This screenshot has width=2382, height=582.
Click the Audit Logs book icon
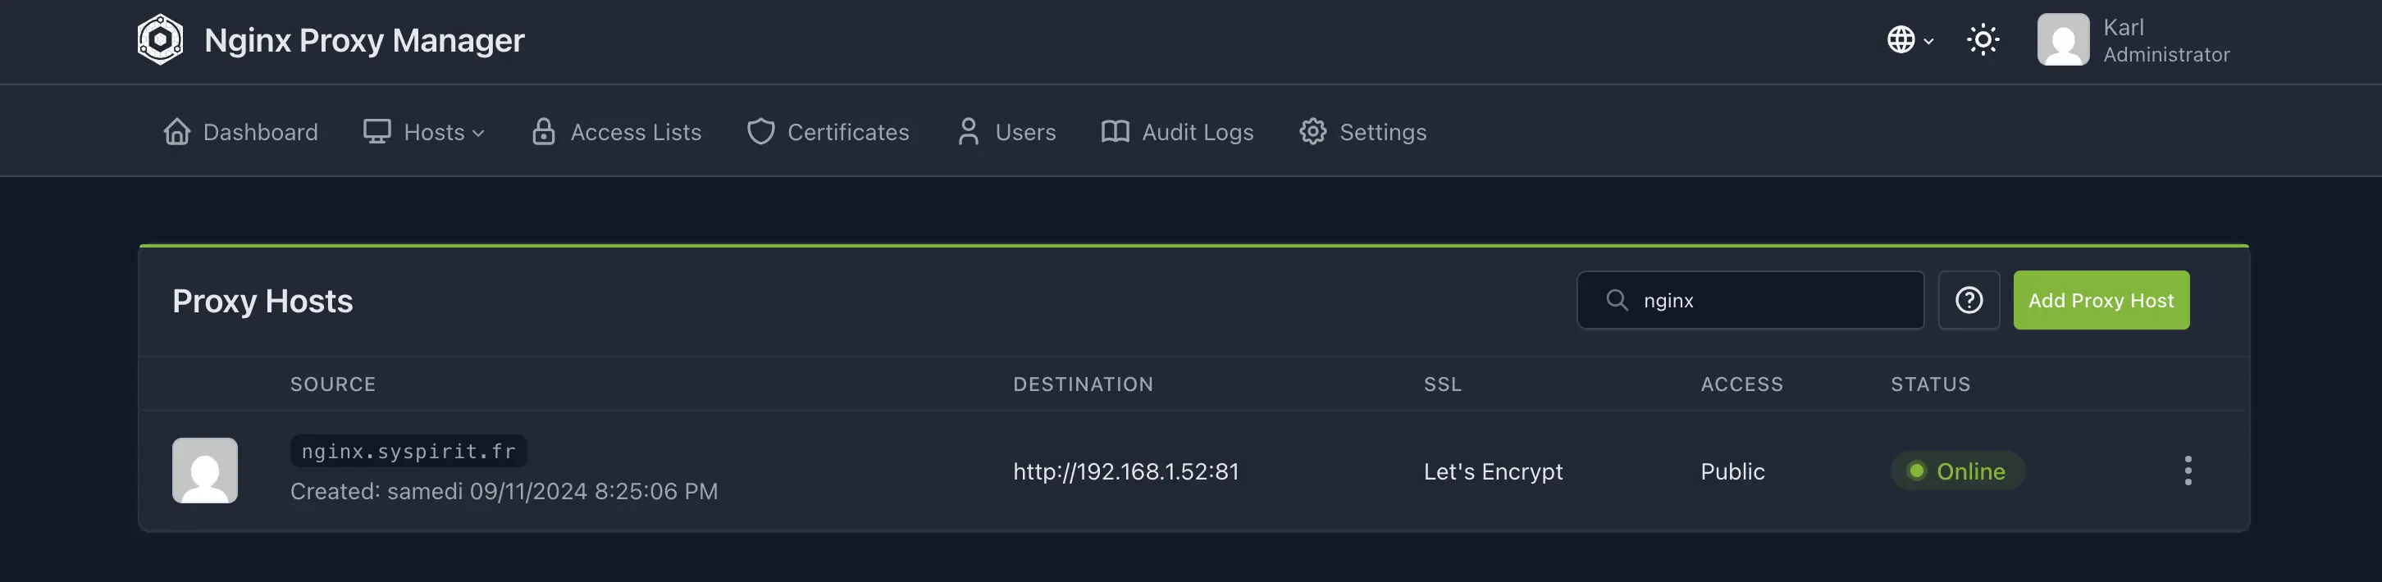tap(1116, 131)
